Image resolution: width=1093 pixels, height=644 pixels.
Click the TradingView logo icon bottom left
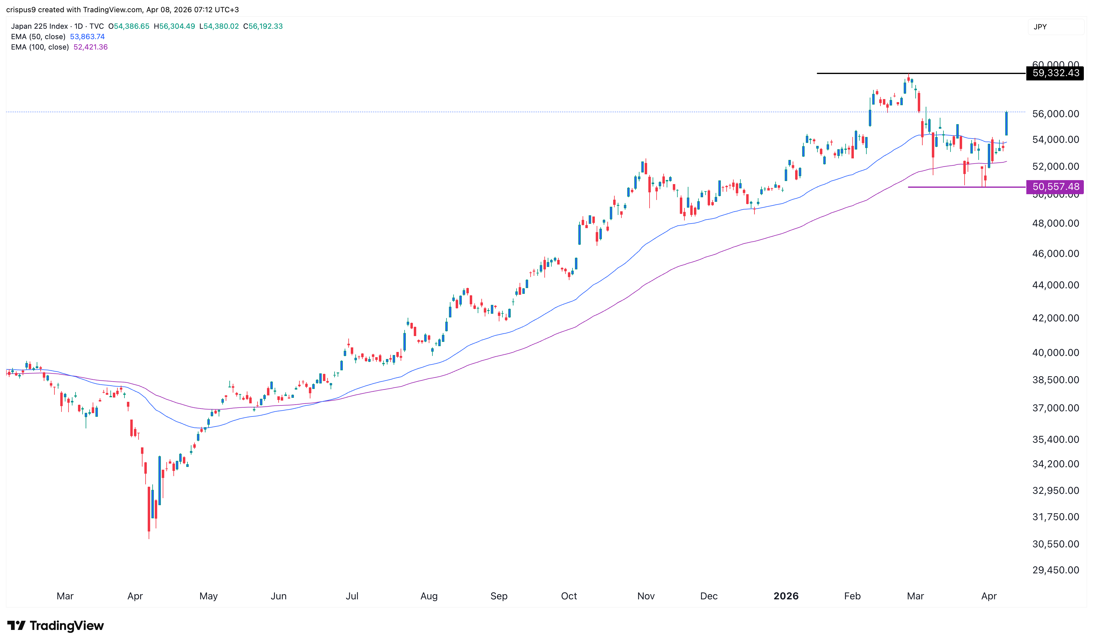tap(17, 625)
